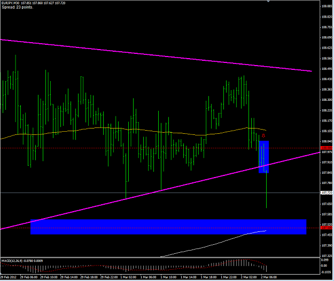Click the '2 Mar 06:00' time axis label
This screenshot has width=334, height=281.
pyautogui.click(x=269, y=277)
